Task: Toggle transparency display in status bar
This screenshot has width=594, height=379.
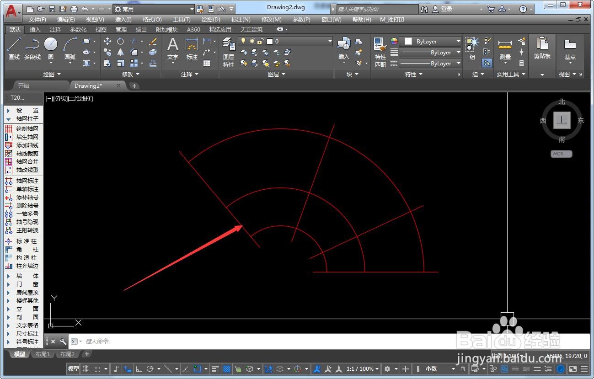Action: tap(226, 369)
